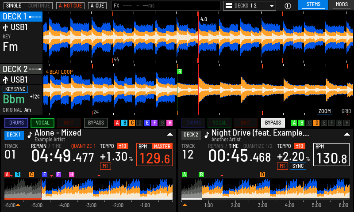Toggle the DRUMS stem on Deck 1

16,123
